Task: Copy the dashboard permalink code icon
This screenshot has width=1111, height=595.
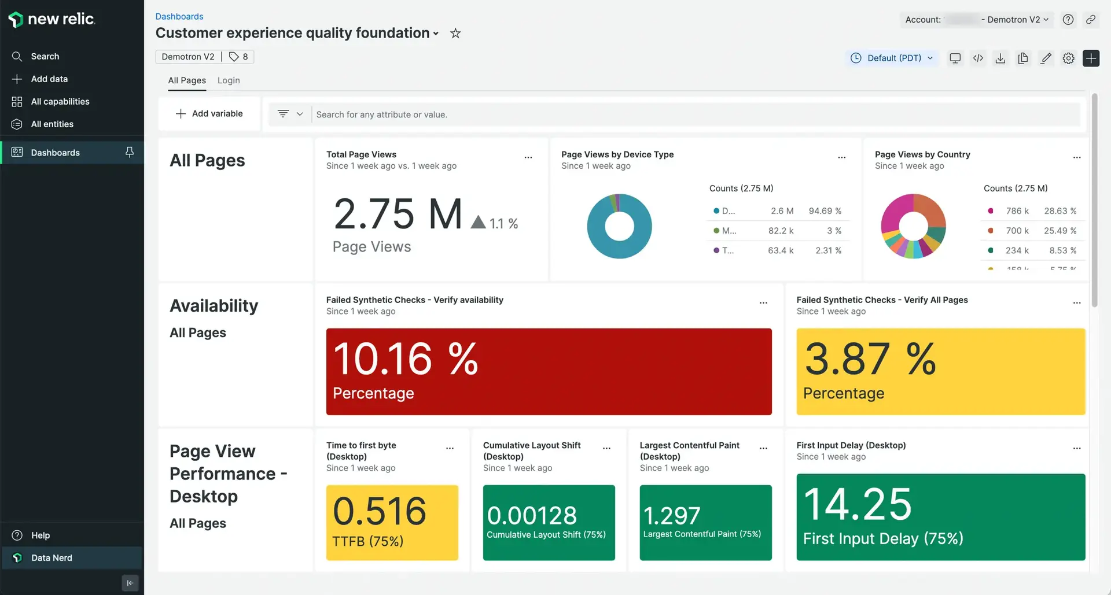Action: (978, 58)
